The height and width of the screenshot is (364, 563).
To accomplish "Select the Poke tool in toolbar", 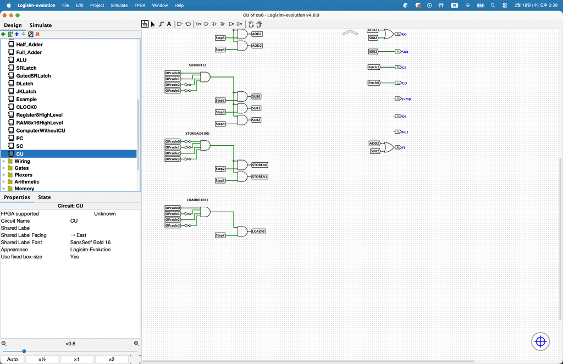I will click(x=145, y=24).
